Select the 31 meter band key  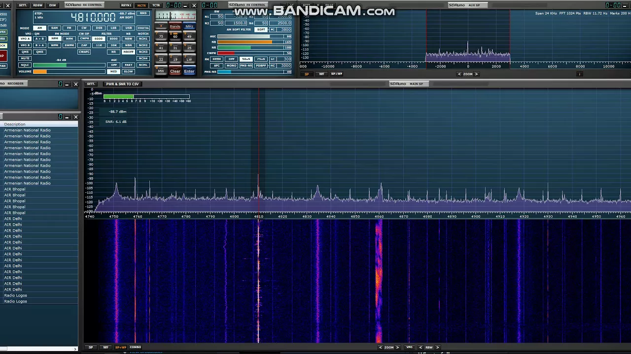[175, 47]
